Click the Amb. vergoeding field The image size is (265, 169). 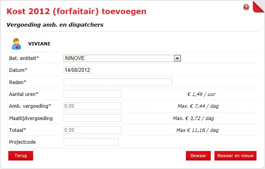[93, 106]
